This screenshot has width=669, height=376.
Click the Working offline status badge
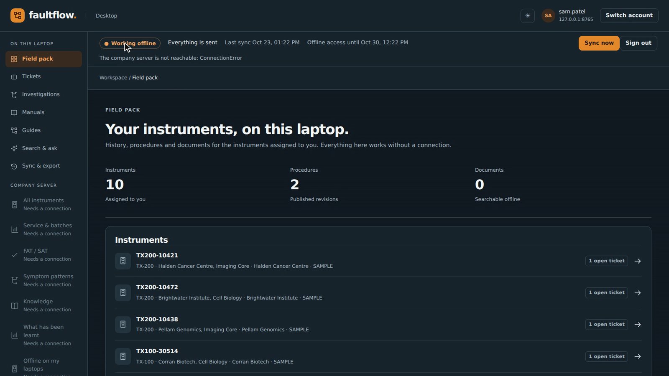130,43
